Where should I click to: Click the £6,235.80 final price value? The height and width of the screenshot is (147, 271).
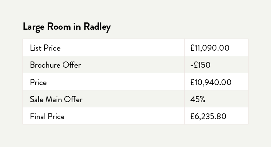pos(208,116)
